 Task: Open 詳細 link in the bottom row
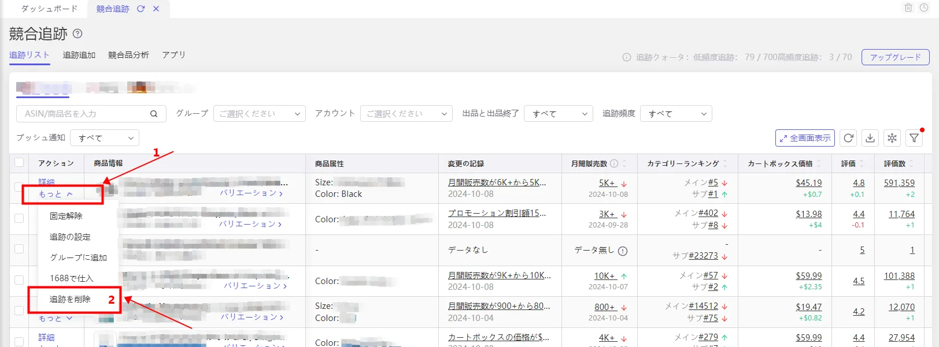pyautogui.click(x=46, y=337)
